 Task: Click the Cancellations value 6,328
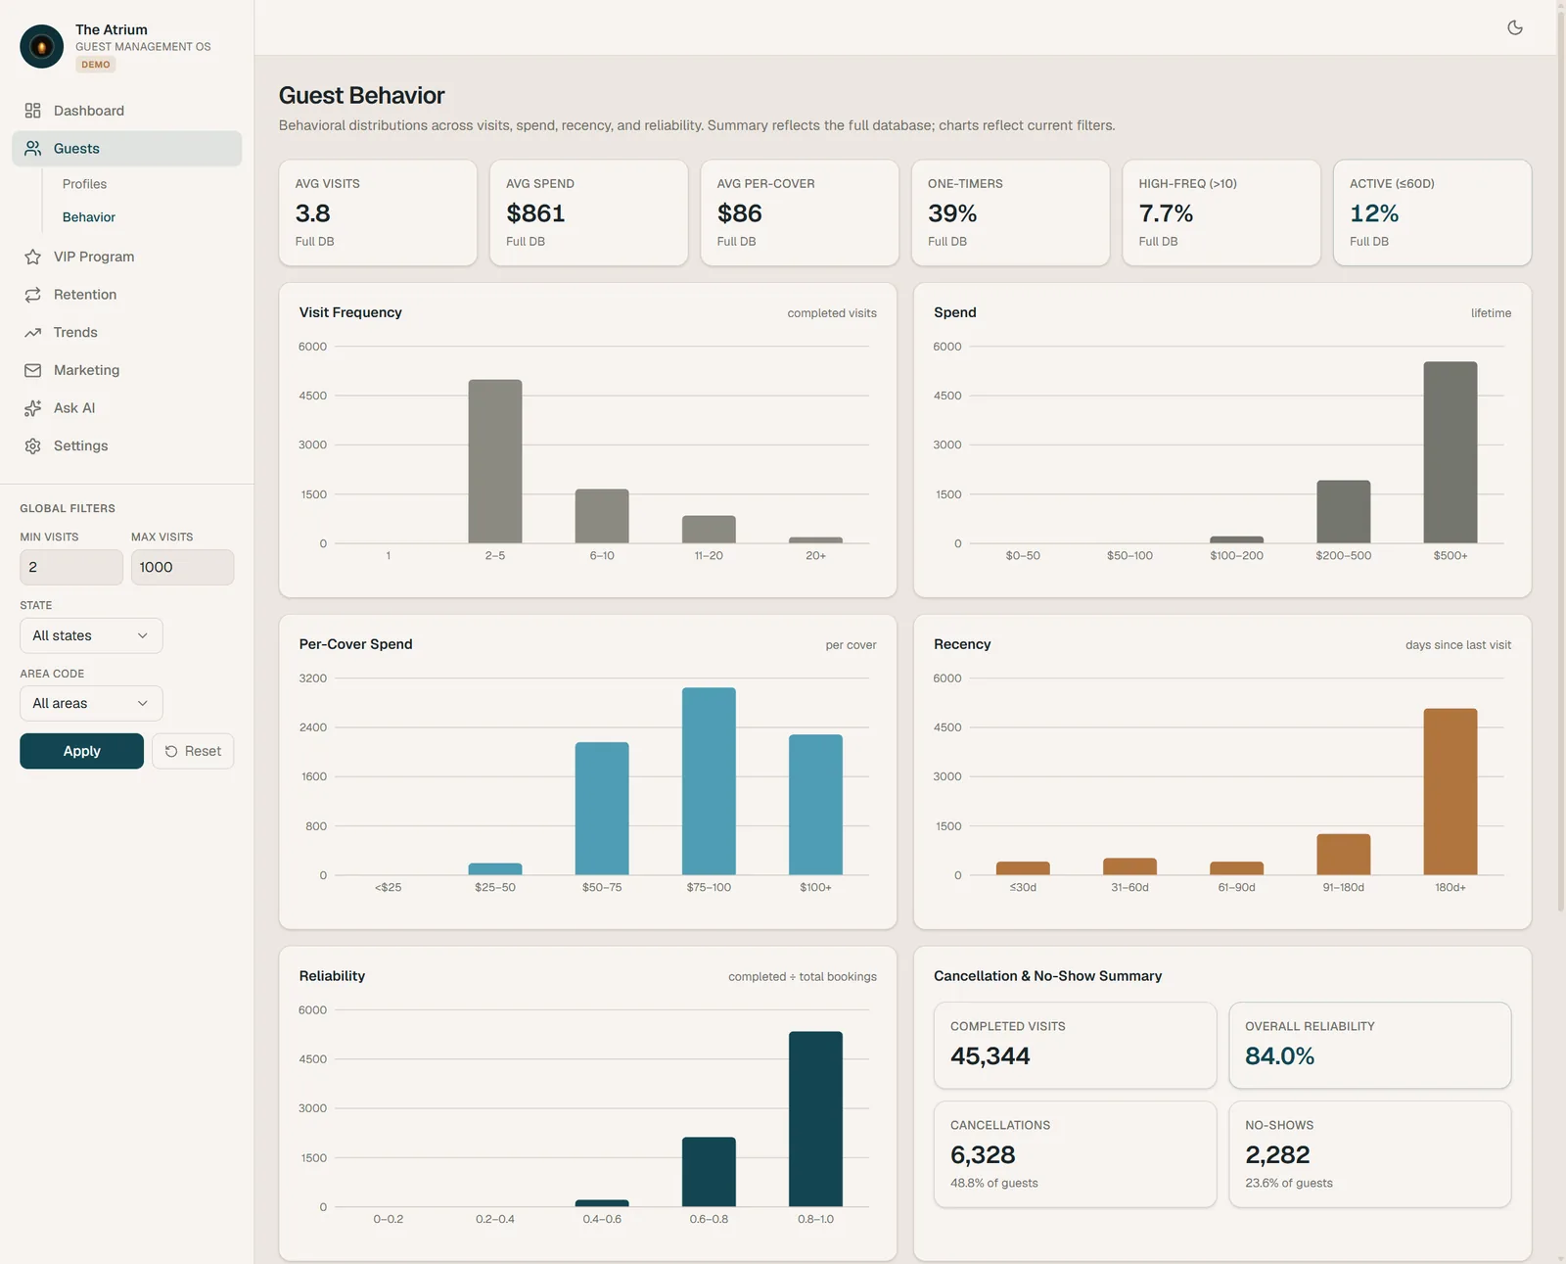983,1155
